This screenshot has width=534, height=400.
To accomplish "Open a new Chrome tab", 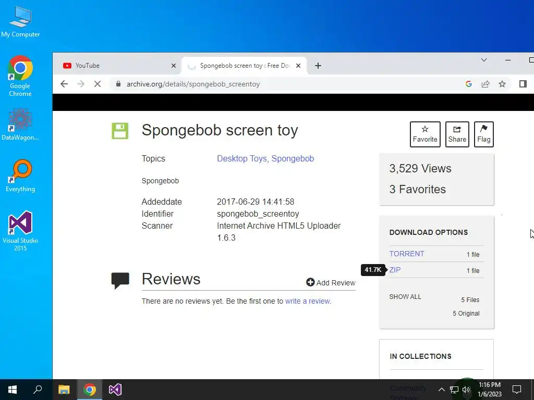I will point(318,66).
